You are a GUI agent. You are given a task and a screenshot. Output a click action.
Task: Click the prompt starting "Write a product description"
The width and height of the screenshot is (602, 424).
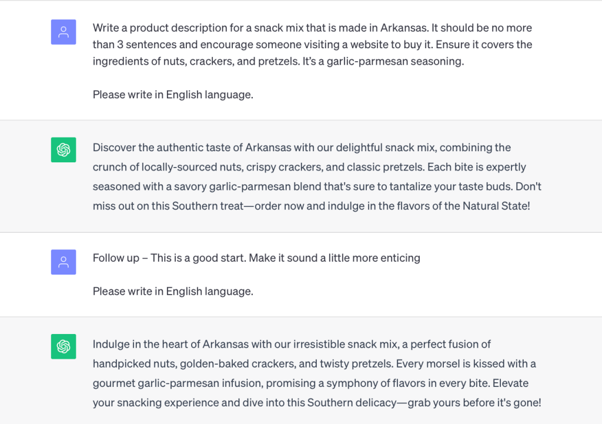pyautogui.click(x=312, y=44)
